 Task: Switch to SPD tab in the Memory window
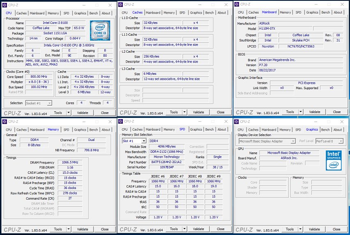(66, 130)
